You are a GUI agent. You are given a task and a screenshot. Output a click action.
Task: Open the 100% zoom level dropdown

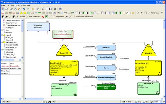(x=161, y=102)
